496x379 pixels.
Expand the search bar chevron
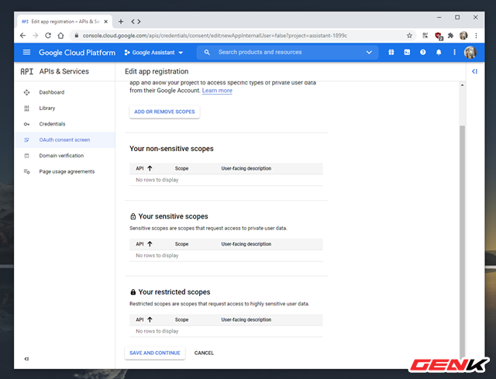(369, 52)
